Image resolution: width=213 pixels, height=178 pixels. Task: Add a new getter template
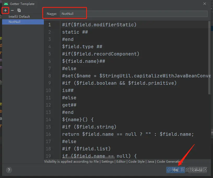coord(5,10)
